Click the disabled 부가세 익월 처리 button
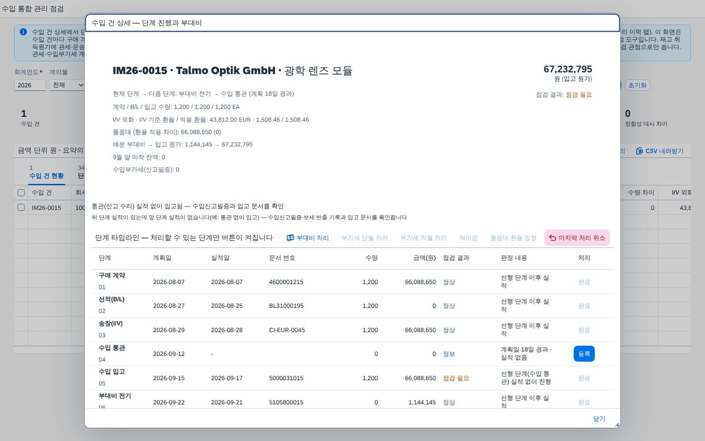The height and width of the screenshot is (441, 705). coord(423,238)
